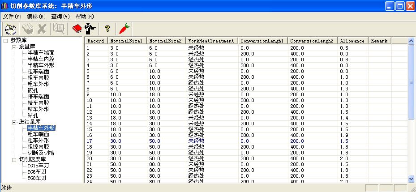Click the Allowance column header

point(352,41)
